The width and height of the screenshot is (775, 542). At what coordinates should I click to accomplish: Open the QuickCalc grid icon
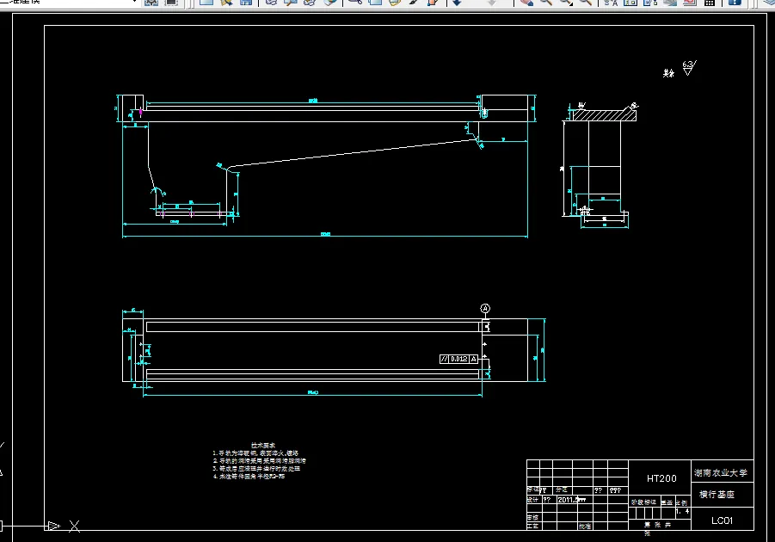tap(710, 3)
